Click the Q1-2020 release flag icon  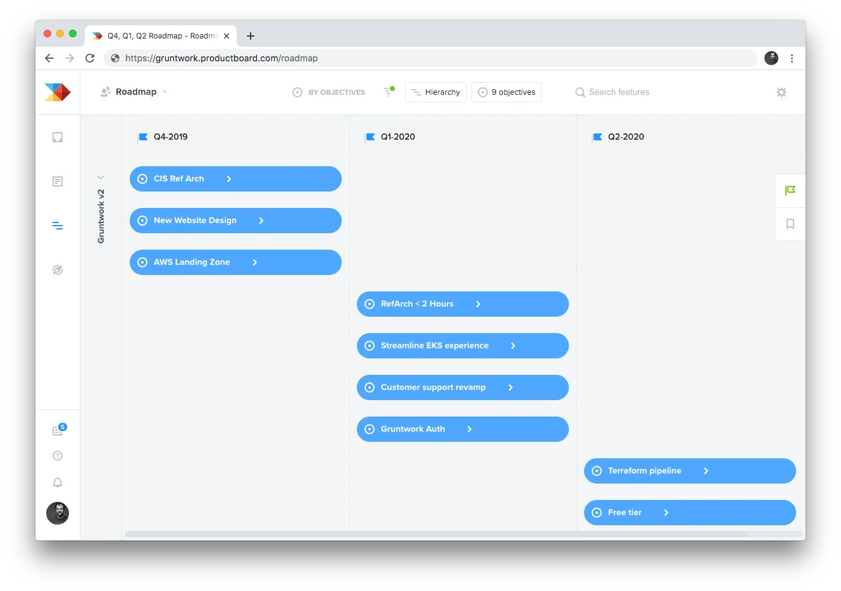(370, 137)
